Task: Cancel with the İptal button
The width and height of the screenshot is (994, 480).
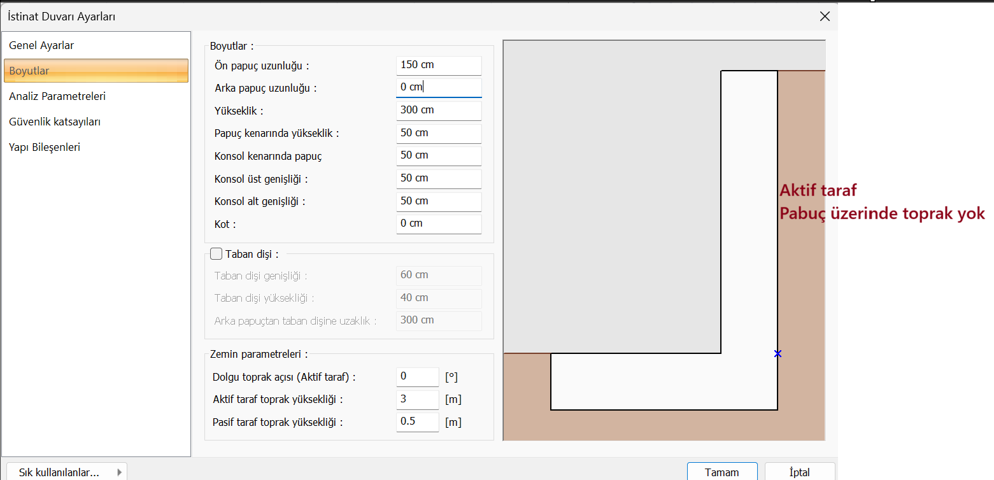Action: click(800, 472)
